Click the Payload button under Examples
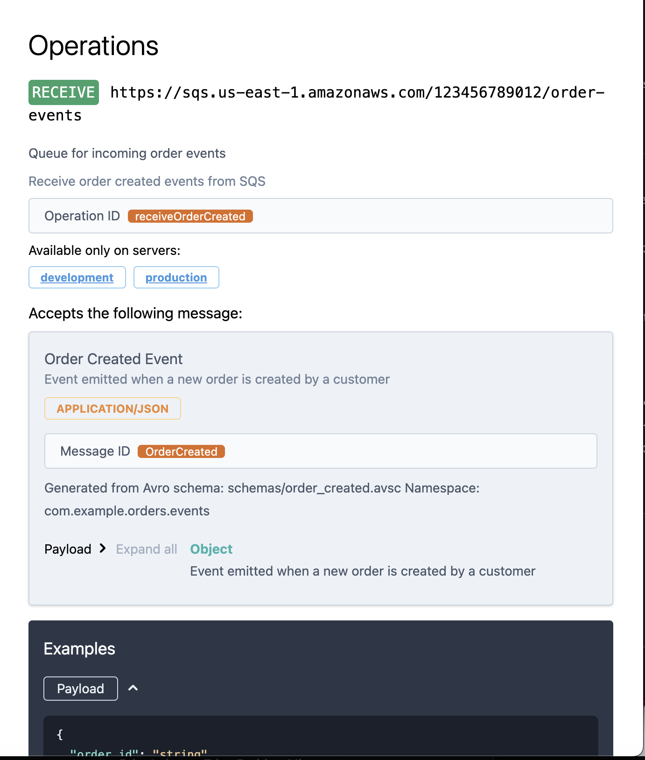Viewport: 645px width, 760px height. pyautogui.click(x=80, y=689)
